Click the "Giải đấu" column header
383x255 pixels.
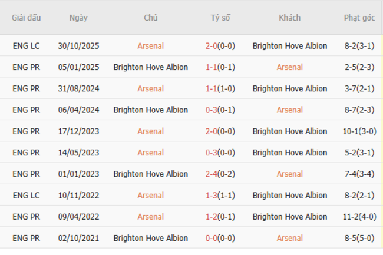coord(27,18)
